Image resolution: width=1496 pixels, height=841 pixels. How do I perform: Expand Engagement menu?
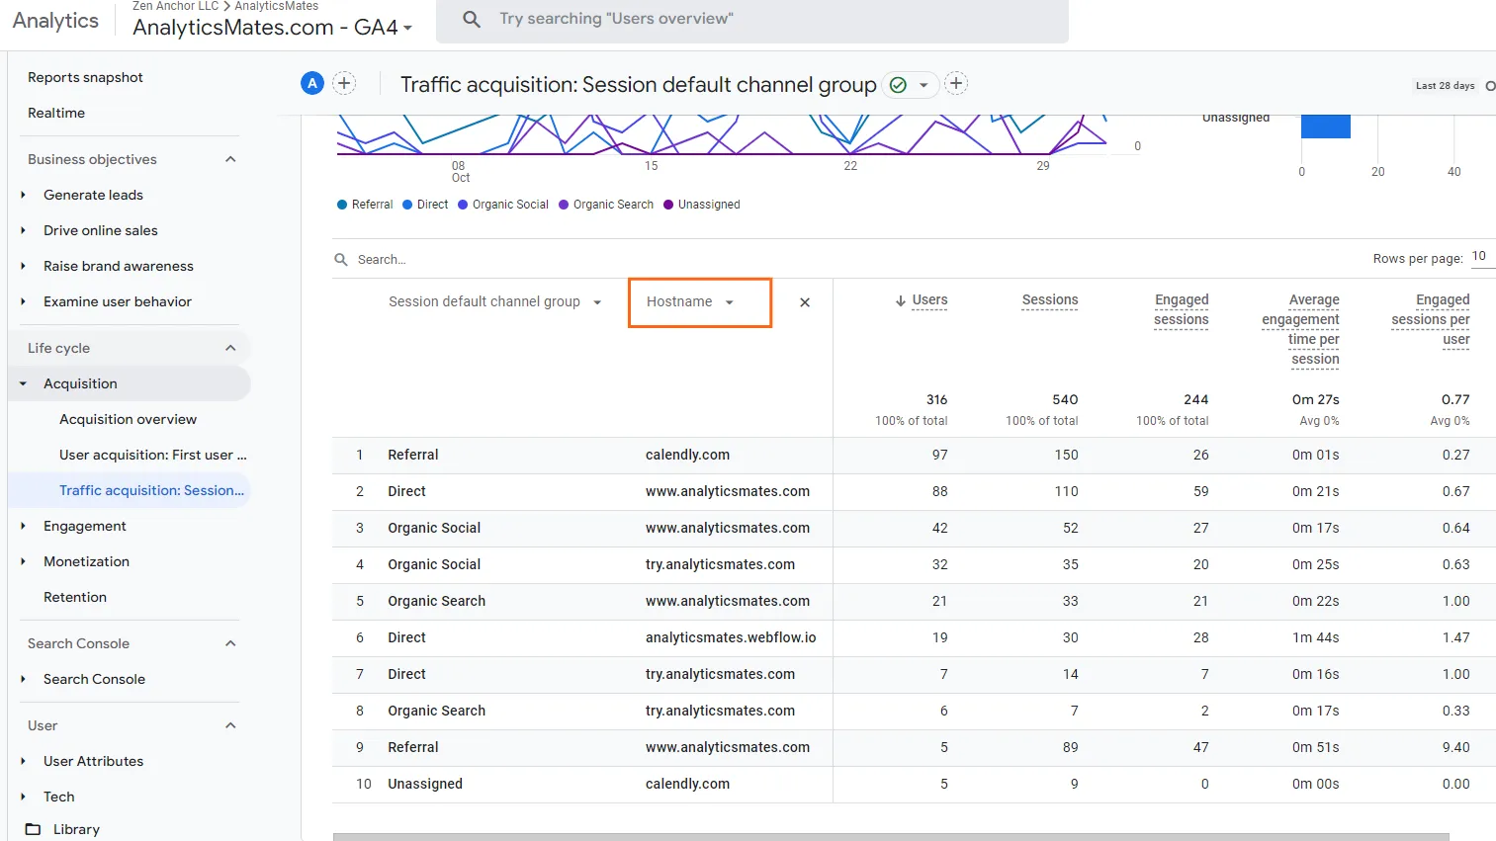pos(23,526)
